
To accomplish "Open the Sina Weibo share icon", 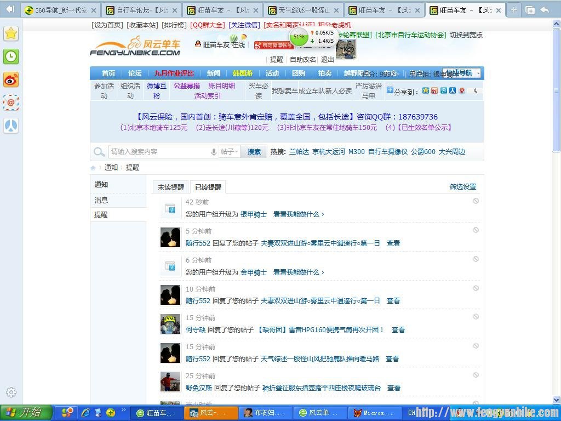I will click(x=434, y=90).
